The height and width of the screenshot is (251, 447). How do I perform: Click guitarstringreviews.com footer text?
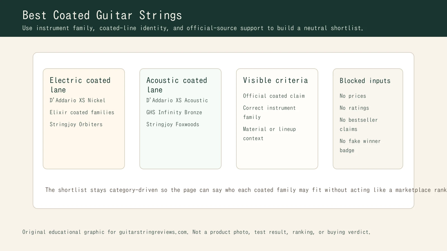click(153, 232)
